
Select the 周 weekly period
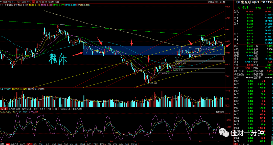tap(37, 2)
